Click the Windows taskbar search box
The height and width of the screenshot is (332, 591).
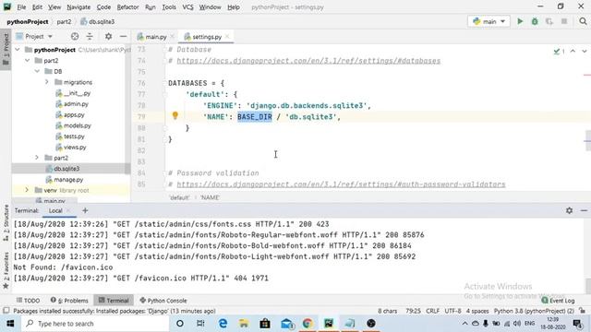click(x=94, y=324)
